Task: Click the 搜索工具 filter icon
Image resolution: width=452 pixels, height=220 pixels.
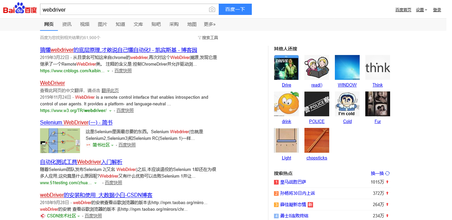Action: 200,38
